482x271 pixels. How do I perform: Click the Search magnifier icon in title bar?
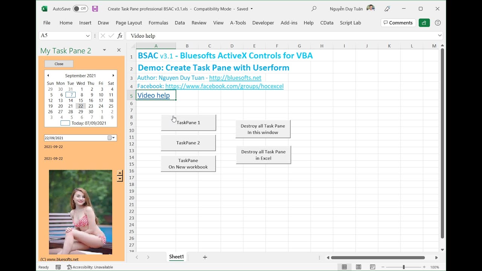tap(314, 9)
